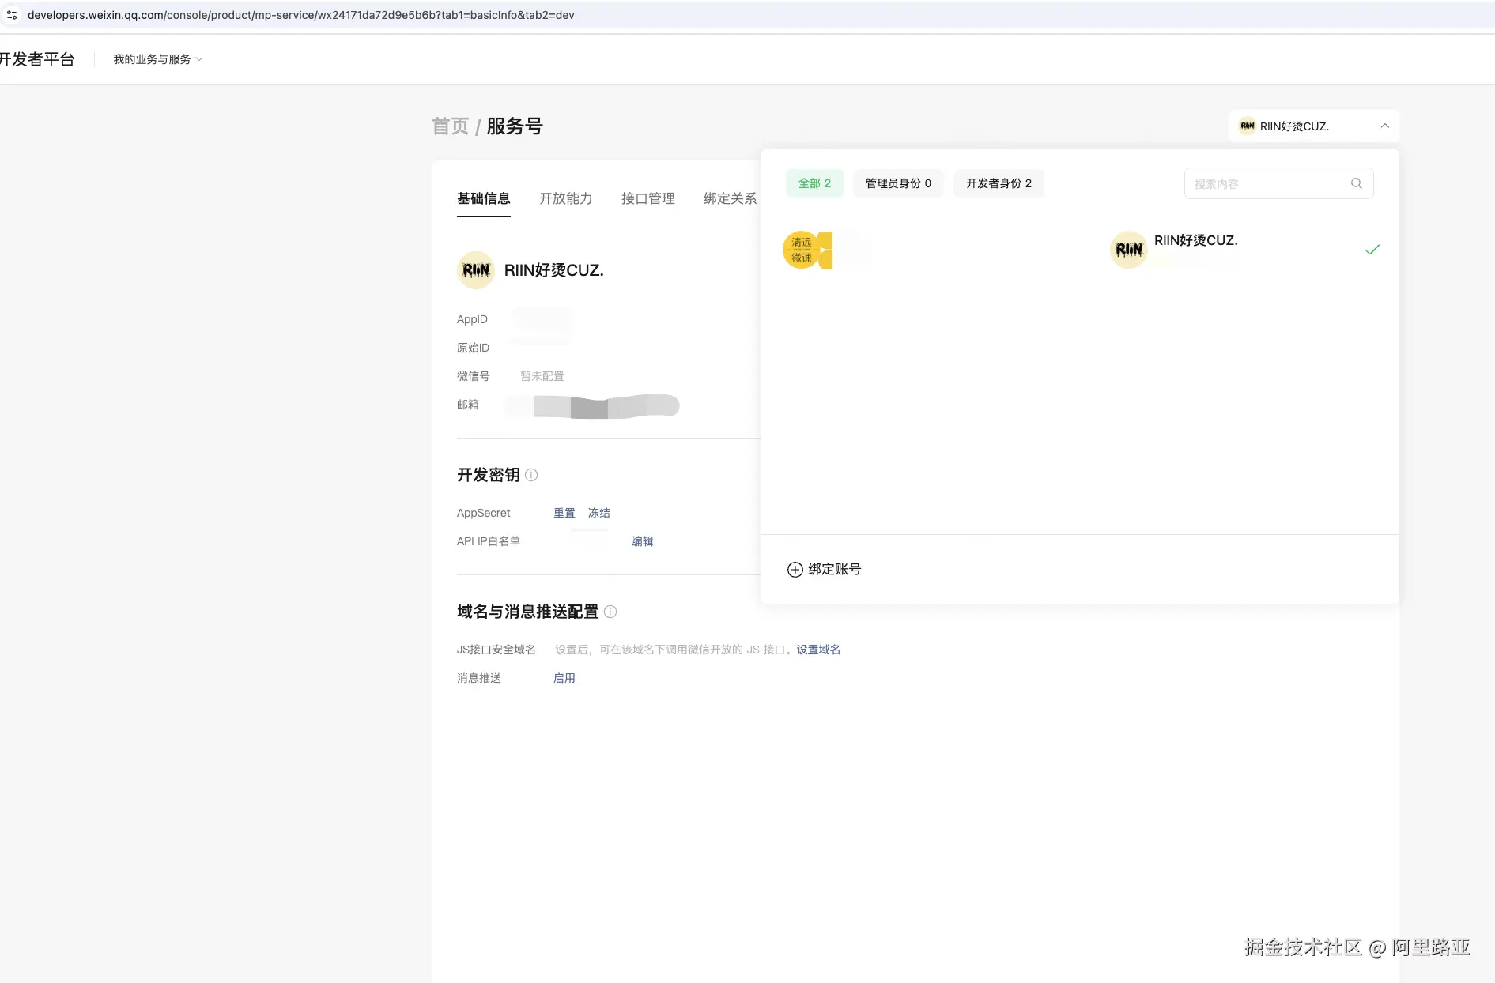Select the 清远微课 account avatar
The image size is (1495, 983).
click(x=802, y=250)
